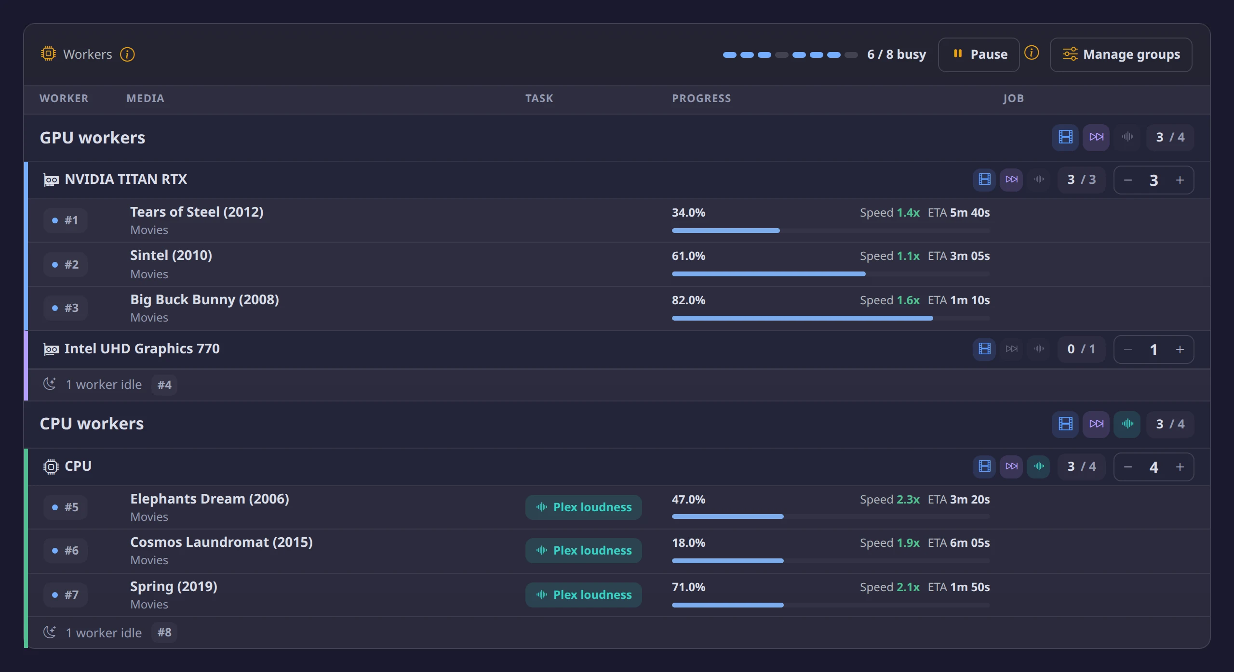Image resolution: width=1234 pixels, height=672 pixels.
Task: Click skip-forward icon on the CPU row
Action: tap(1011, 466)
